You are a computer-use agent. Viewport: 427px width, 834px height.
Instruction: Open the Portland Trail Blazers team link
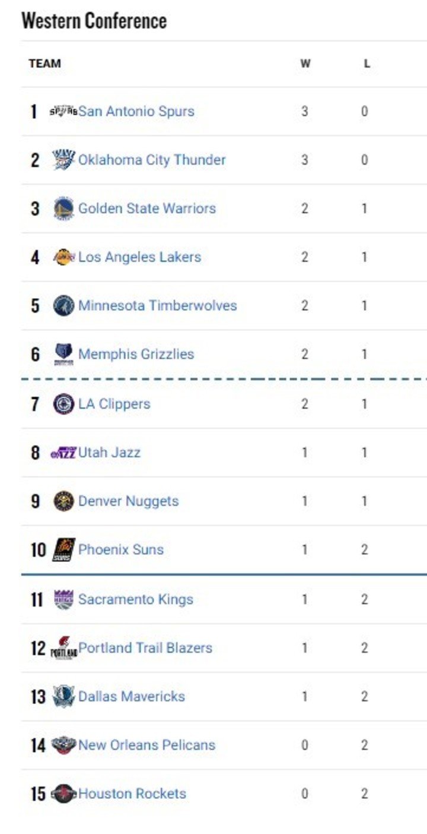click(x=145, y=648)
